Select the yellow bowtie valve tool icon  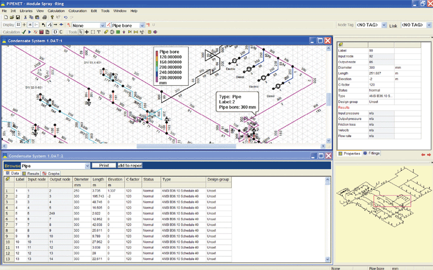coord(136,32)
